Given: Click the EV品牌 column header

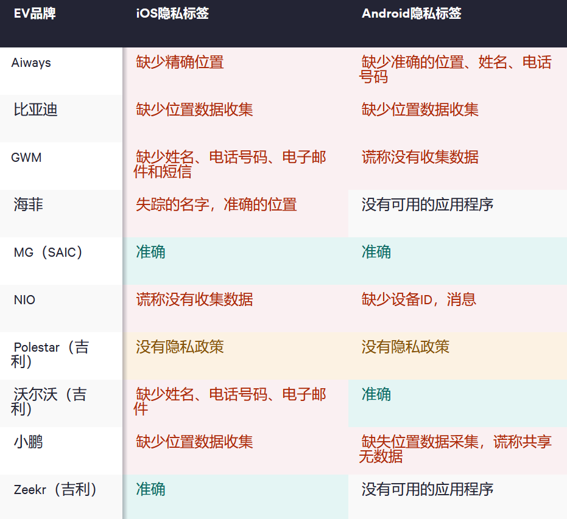Looking at the screenshot, I should tap(35, 14).
